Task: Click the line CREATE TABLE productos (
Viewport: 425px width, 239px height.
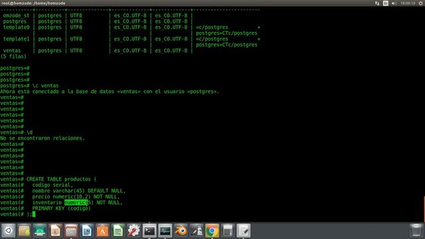Action: [x=61, y=179]
